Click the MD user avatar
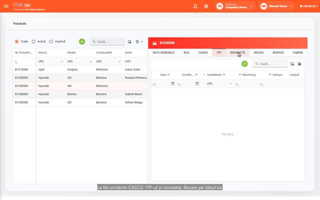This screenshot has height=200, width=320. click(x=263, y=6)
